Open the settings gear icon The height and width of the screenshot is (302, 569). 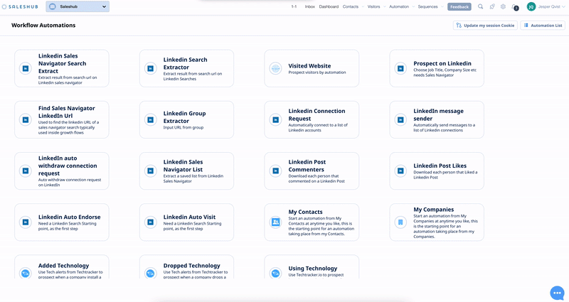click(503, 6)
